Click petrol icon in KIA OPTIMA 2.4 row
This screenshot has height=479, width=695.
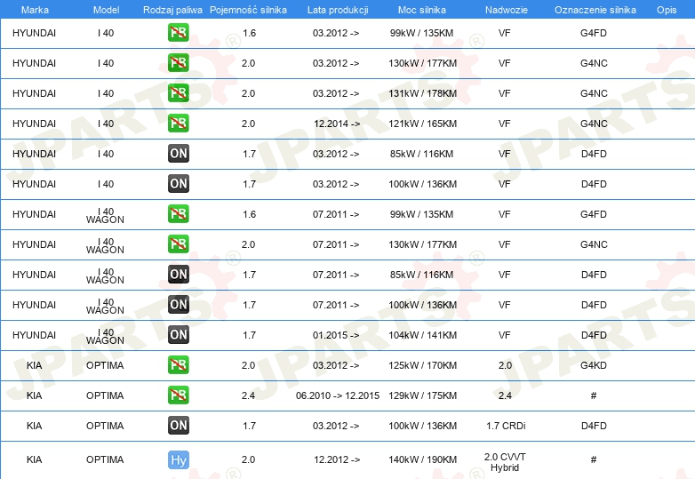178,395
